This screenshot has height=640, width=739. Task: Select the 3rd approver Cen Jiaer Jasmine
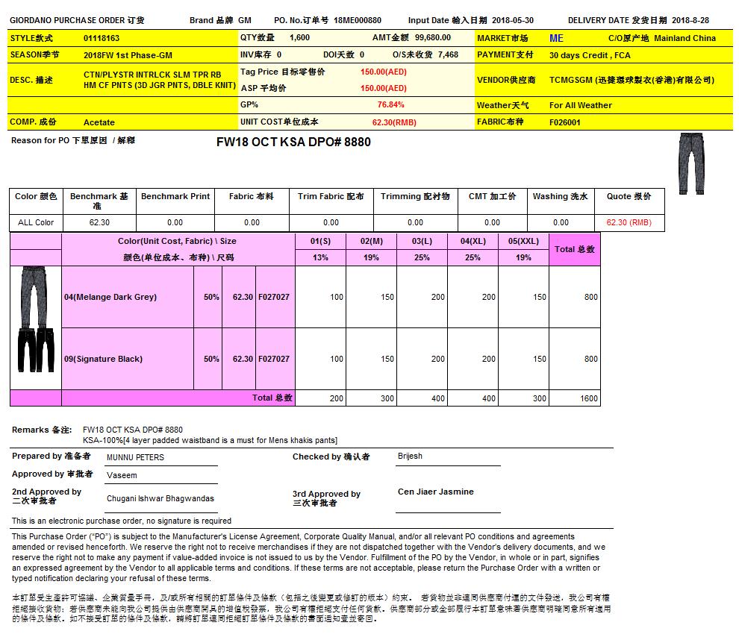click(x=435, y=492)
